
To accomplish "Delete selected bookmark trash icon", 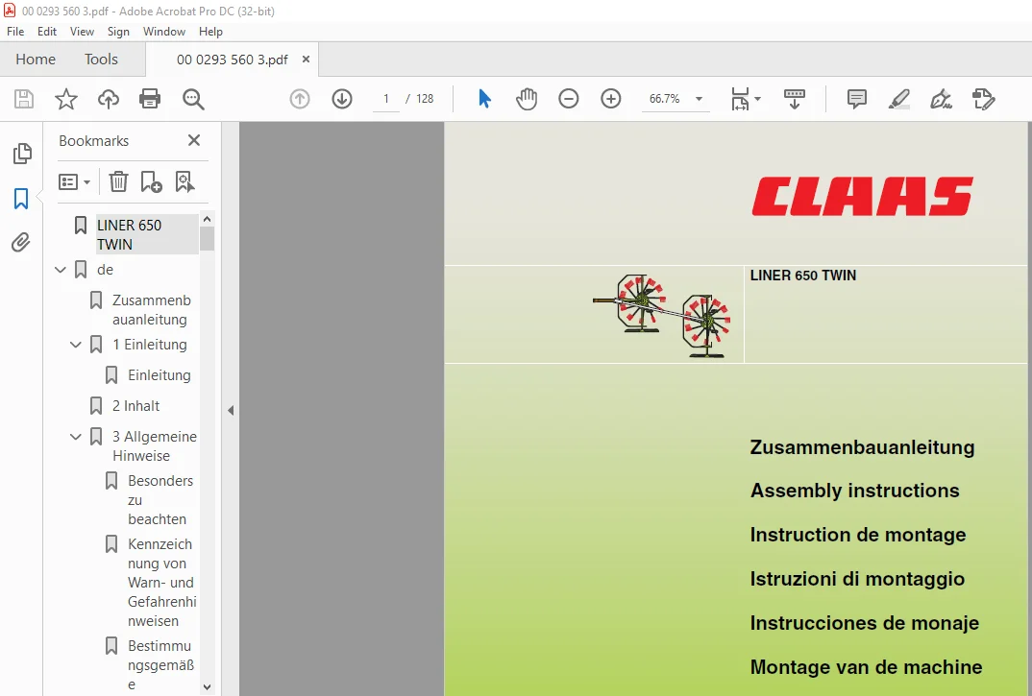I will (118, 181).
